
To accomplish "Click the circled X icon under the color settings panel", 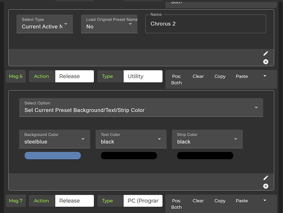I will click(265, 186).
